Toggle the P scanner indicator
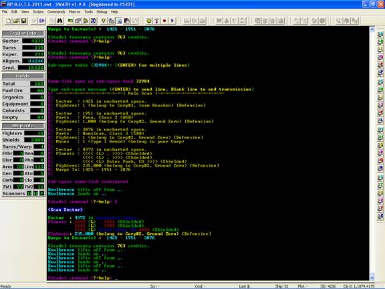This screenshot has height=289, width=385. 41,193
